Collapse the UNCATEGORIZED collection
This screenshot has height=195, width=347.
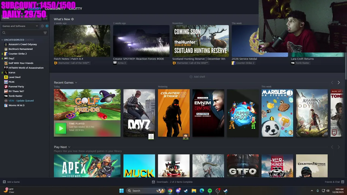(x=2, y=40)
